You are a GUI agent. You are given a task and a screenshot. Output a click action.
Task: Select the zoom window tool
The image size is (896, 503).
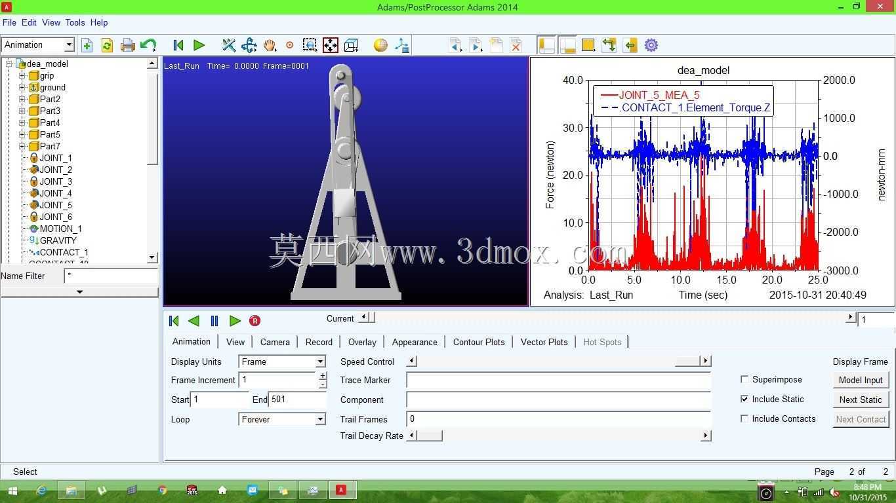point(310,45)
